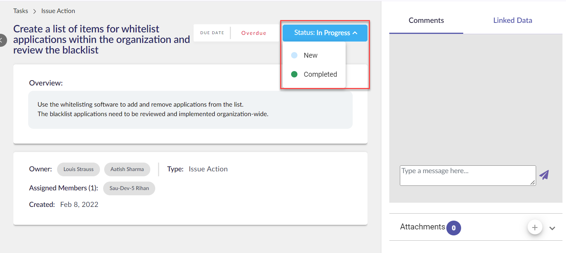Click the Louis Strauss owner chip
The width and height of the screenshot is (566, 253).
[x=78, y=169]
